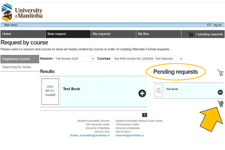Image resolution: width=225 pixels, height=150 pixels.
Task: Expand the Courses dropdown list
Action: 147,59
